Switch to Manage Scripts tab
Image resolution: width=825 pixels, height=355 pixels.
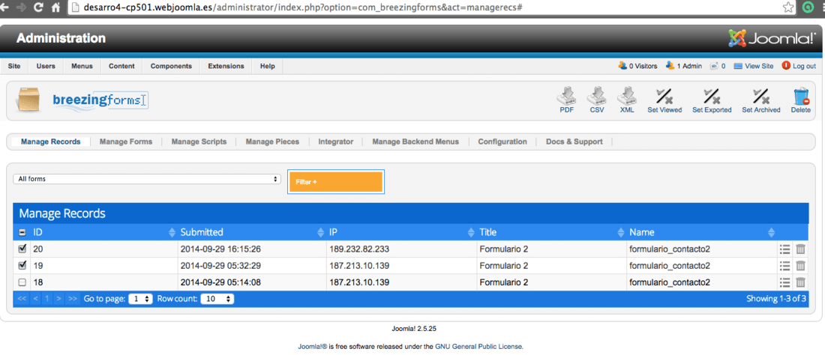(199, 142)
